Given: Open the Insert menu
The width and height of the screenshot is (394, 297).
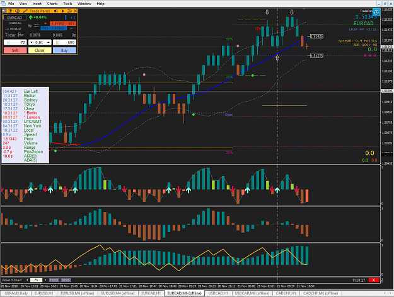Looking at the screenshot, I should coord(37,4).
